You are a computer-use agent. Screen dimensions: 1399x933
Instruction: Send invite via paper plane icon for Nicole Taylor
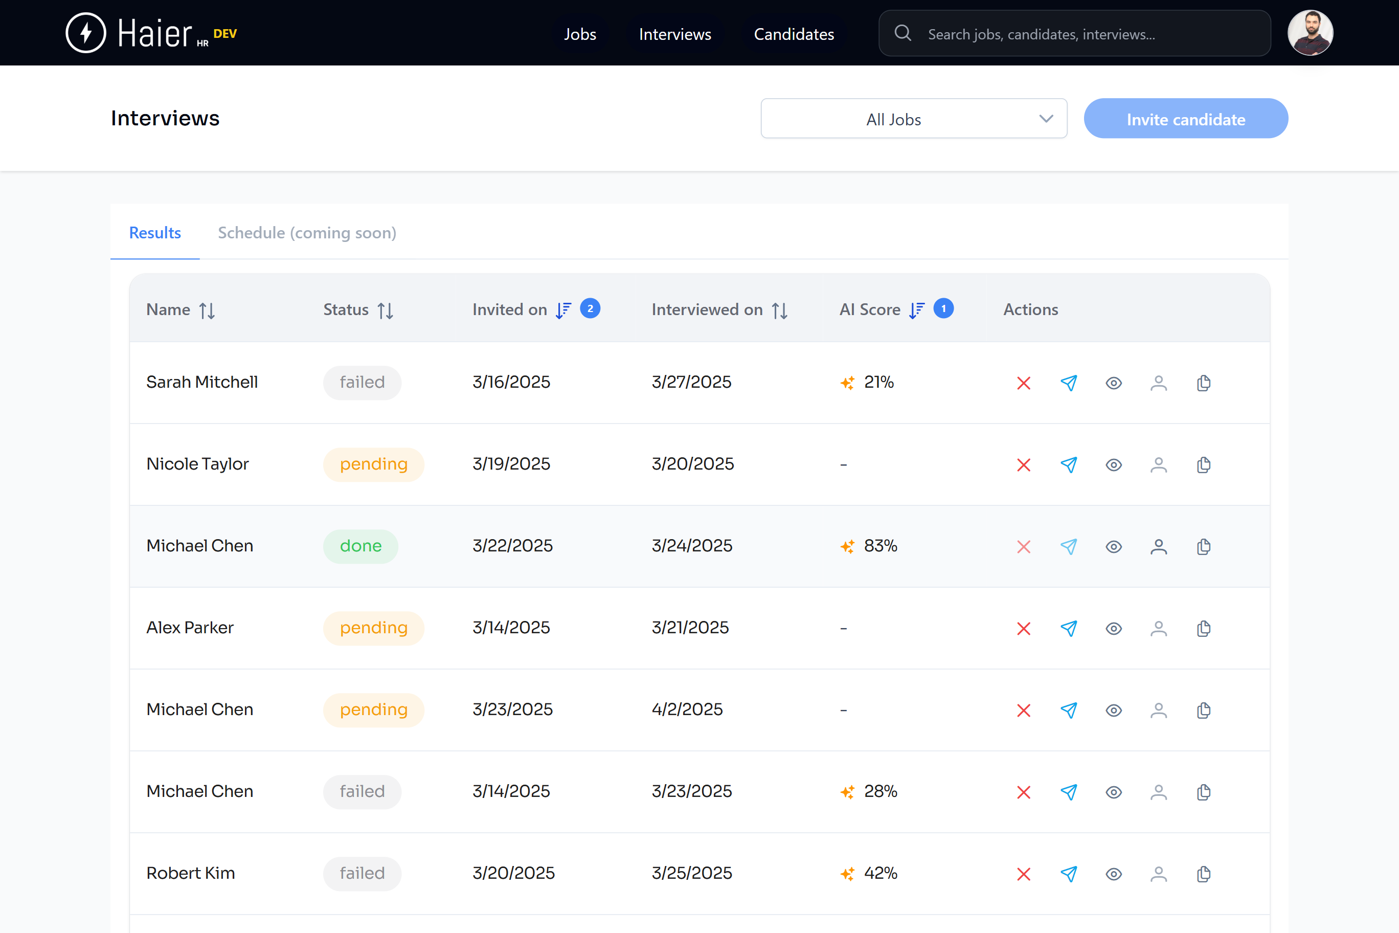pyautogui.click(x=1068, y=465)
